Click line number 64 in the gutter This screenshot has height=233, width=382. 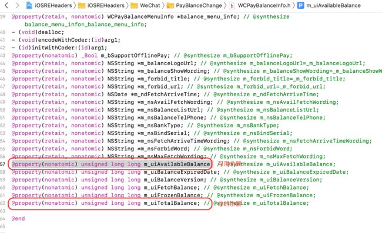coord(3,219)
